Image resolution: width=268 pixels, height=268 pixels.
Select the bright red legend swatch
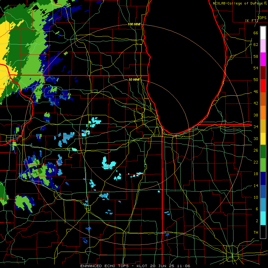pyautogui.click(x=263, y=86)
